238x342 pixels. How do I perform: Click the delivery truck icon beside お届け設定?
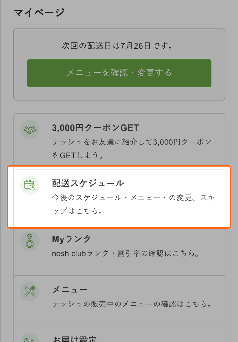(x=30, y=338)
